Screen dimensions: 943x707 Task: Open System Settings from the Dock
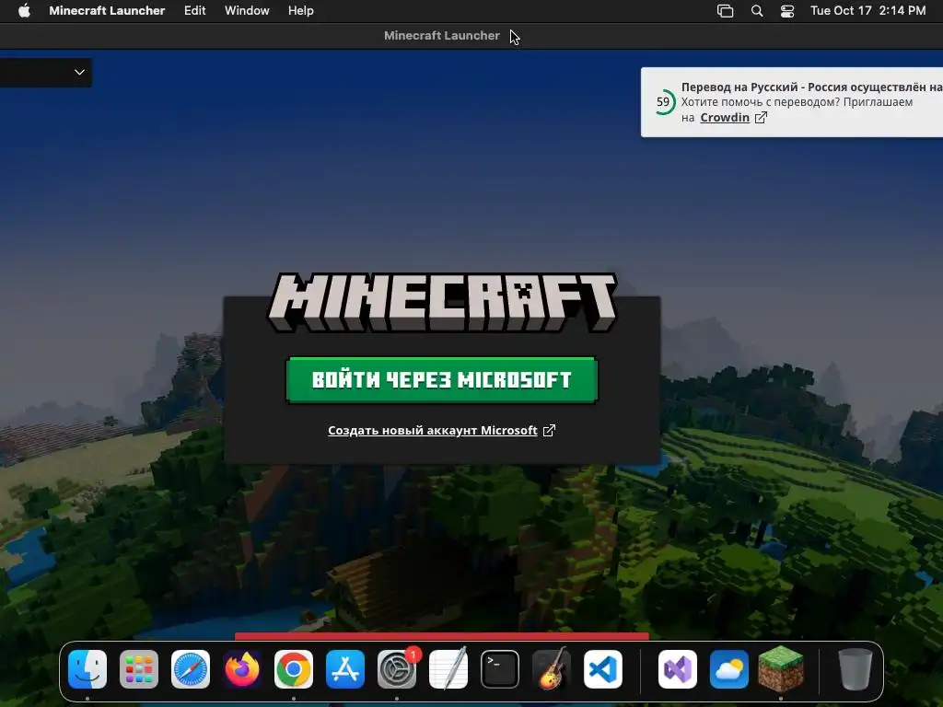coord(397,669)
